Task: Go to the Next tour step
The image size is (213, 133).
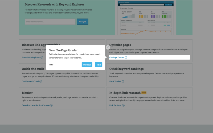Action: coord(99,65)
